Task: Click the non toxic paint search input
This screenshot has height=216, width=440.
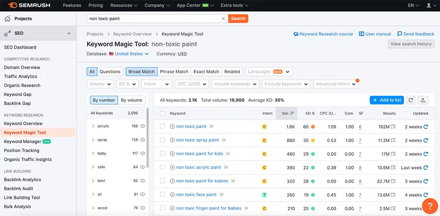Action: pyautogui.click(x=154, y=18)
